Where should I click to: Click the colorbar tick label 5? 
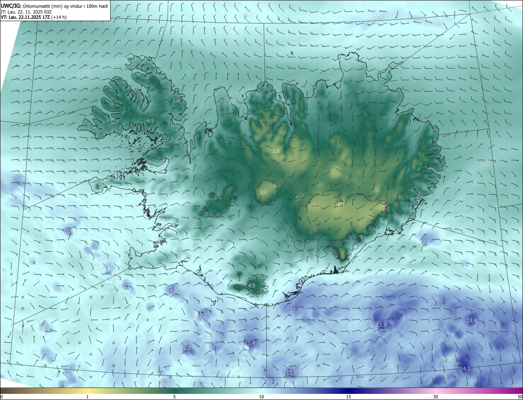[x=174, y=397]
